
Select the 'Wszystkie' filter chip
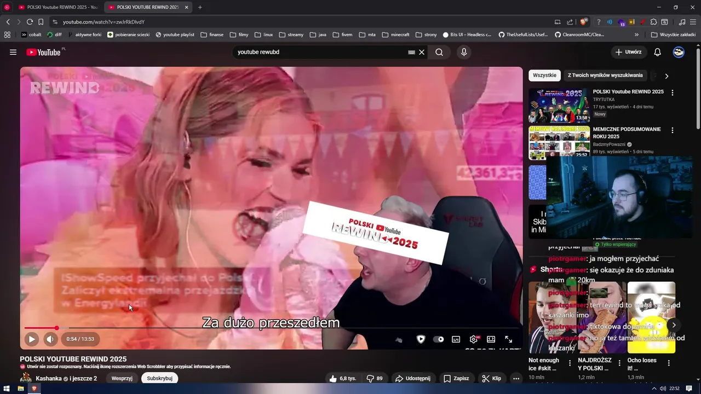544,76
